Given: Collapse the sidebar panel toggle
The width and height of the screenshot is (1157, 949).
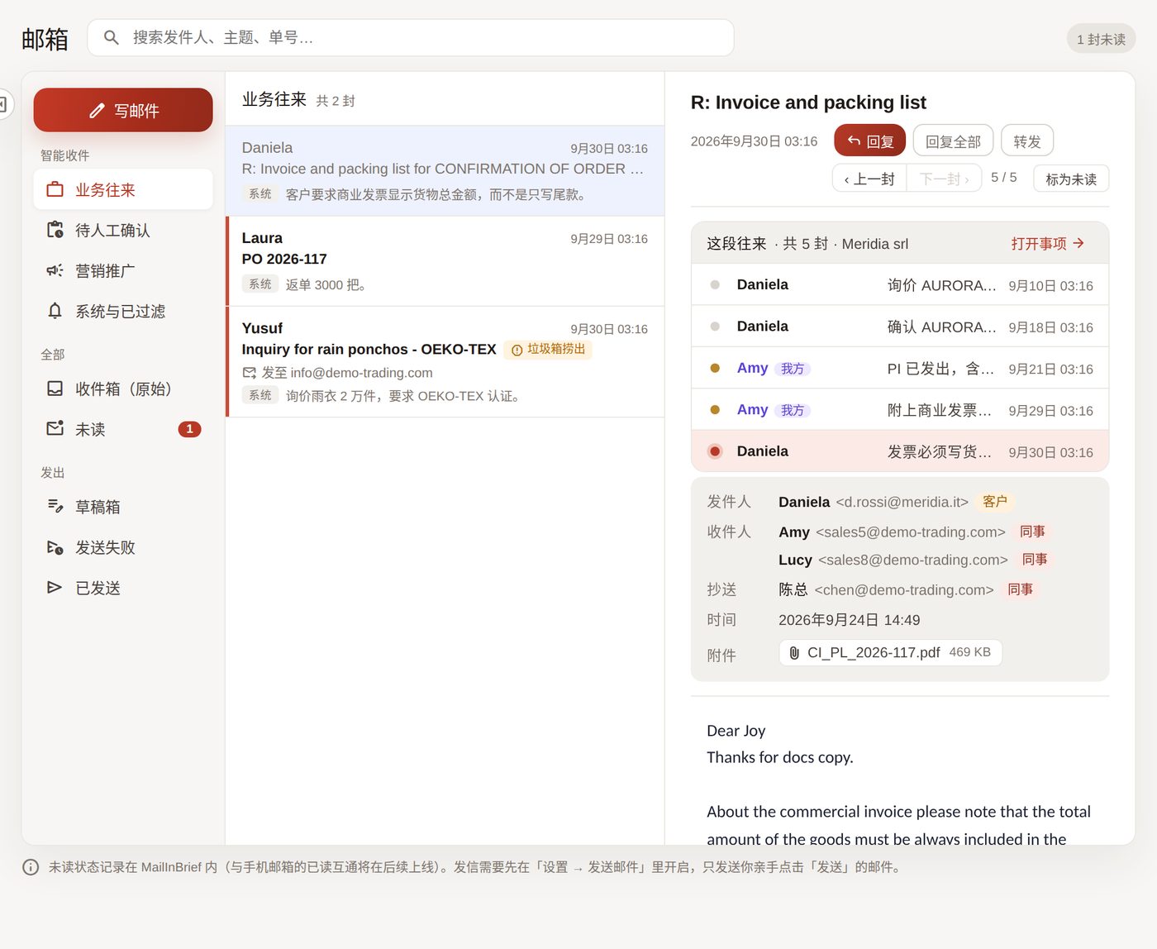Looking at the screenshot, I should tap(4, 104).
